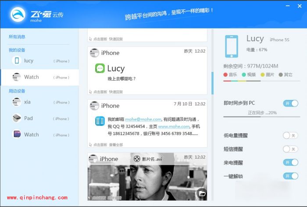
Task: Click the red 音乐 legend dot
Action: pyautogui.click(x=225, y=75)
